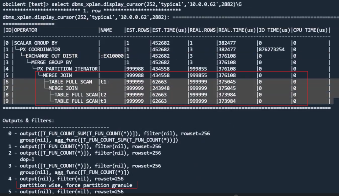
Task: Select the MERGE GROUP BY operator
Action: (51, 63)
